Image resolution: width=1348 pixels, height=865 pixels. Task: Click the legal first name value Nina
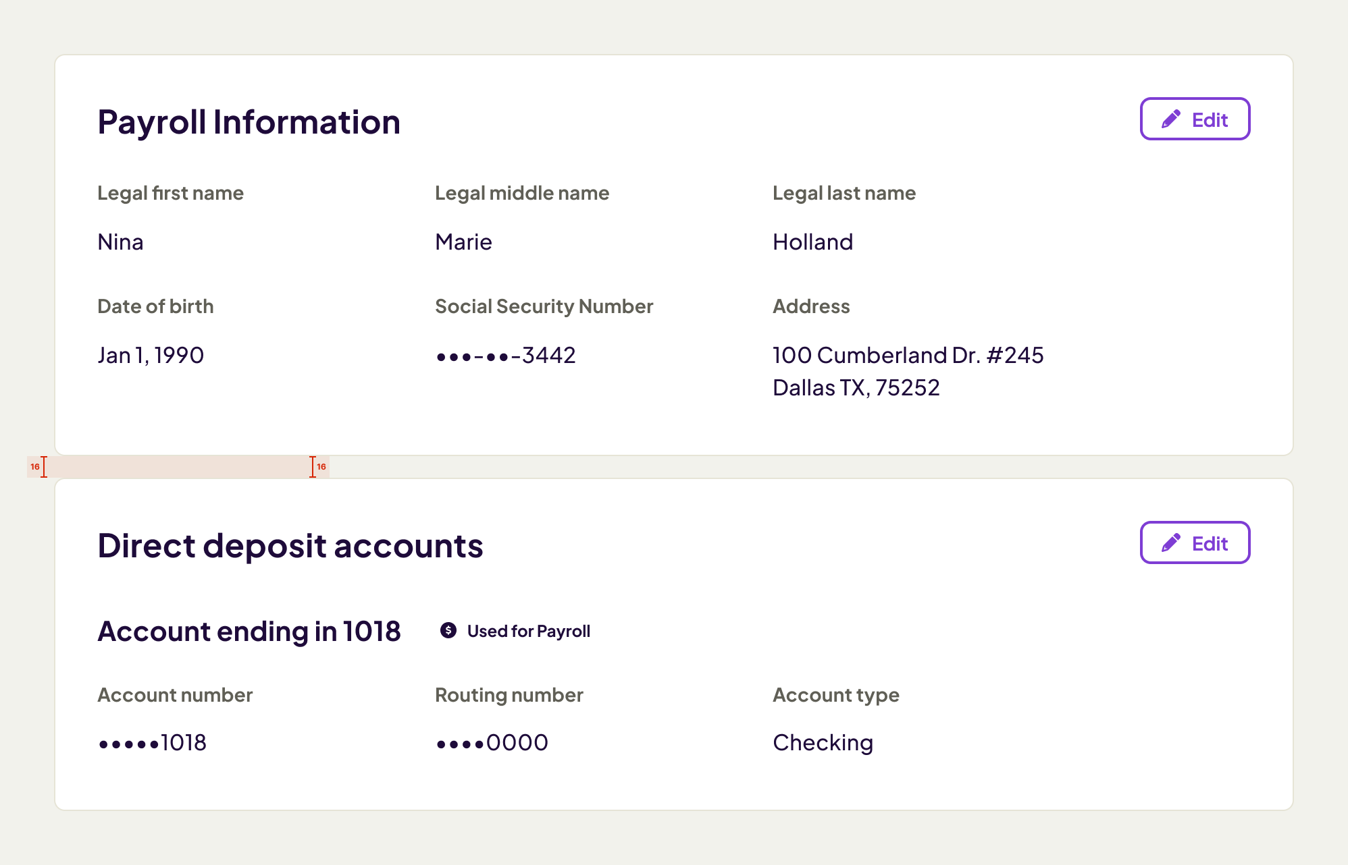click(120, 242)
